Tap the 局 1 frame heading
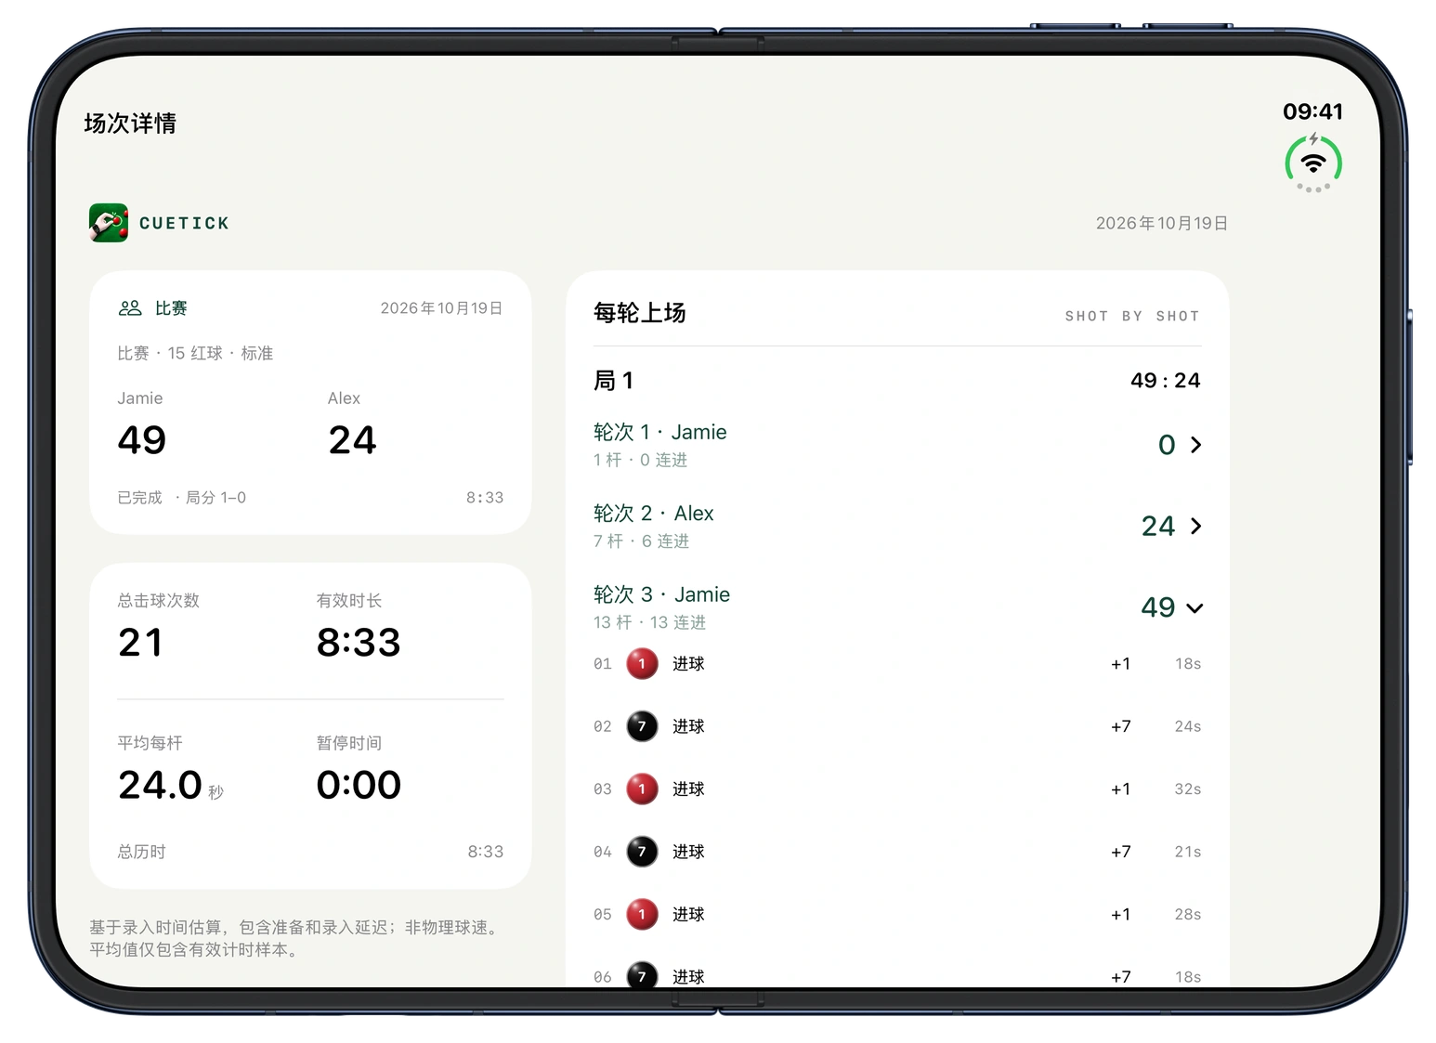Screen dimensions: 1436x1043 (613, 381)
